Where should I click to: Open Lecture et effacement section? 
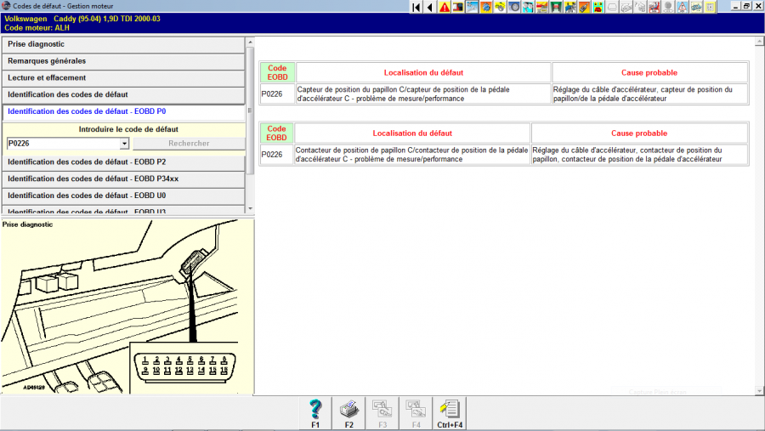pos(123,78)
